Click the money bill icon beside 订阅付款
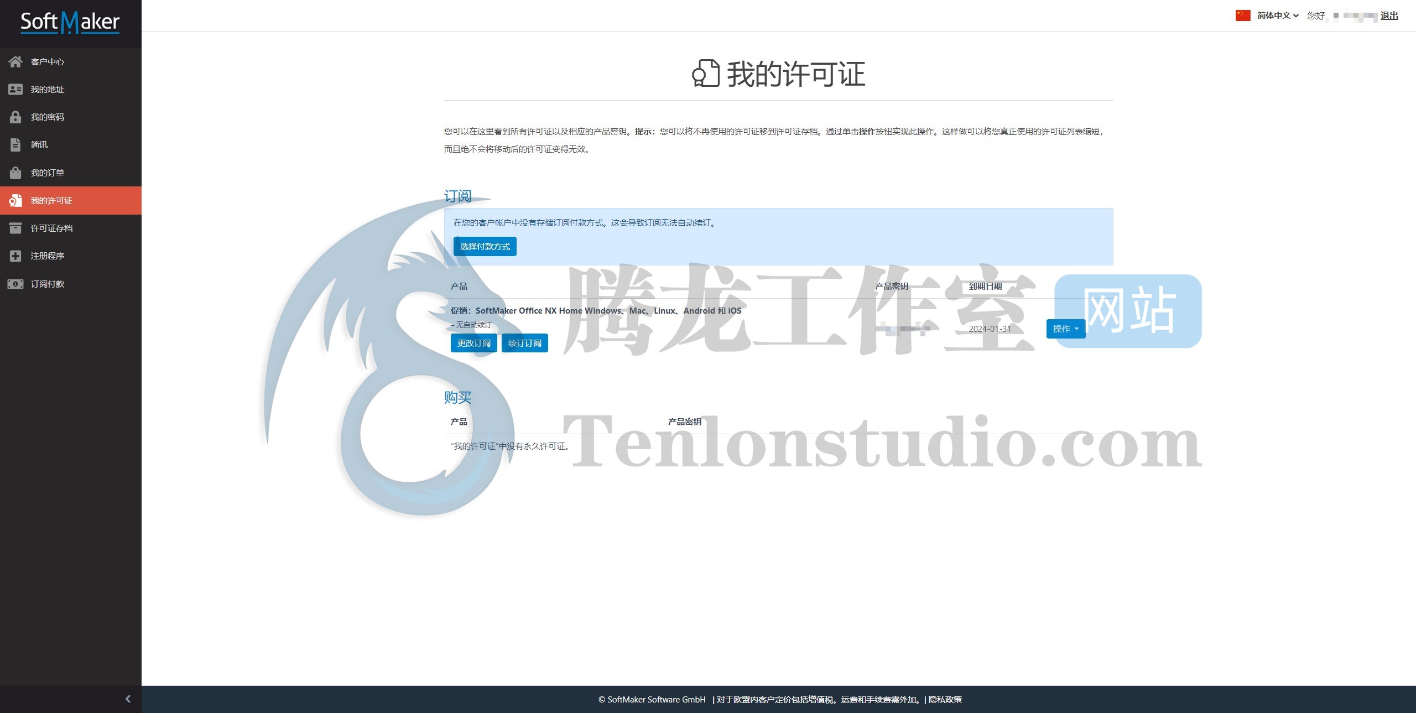This screenshot has width=1416, height=713. click(15, 284)
